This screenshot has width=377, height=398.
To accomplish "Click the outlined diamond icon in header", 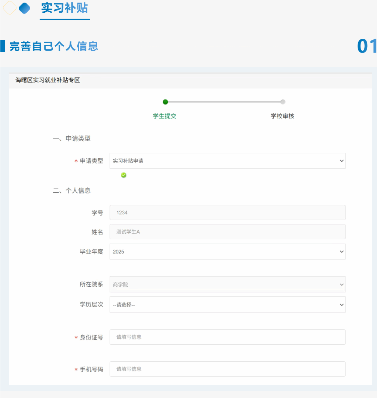I will 9,8.
